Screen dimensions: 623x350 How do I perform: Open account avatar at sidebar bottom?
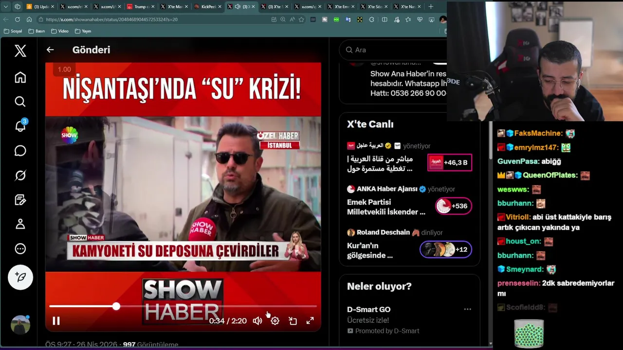[x=20, y=325]
